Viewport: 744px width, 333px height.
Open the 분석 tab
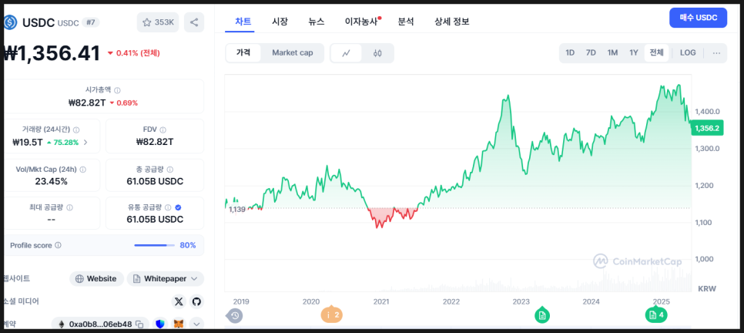(406, 21)
